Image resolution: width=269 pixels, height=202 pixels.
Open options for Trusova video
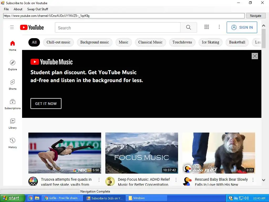pyautogui.click(x=99, y=180)
